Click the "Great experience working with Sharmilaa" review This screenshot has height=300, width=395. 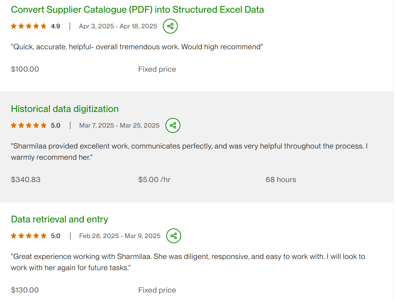[188, 257]
